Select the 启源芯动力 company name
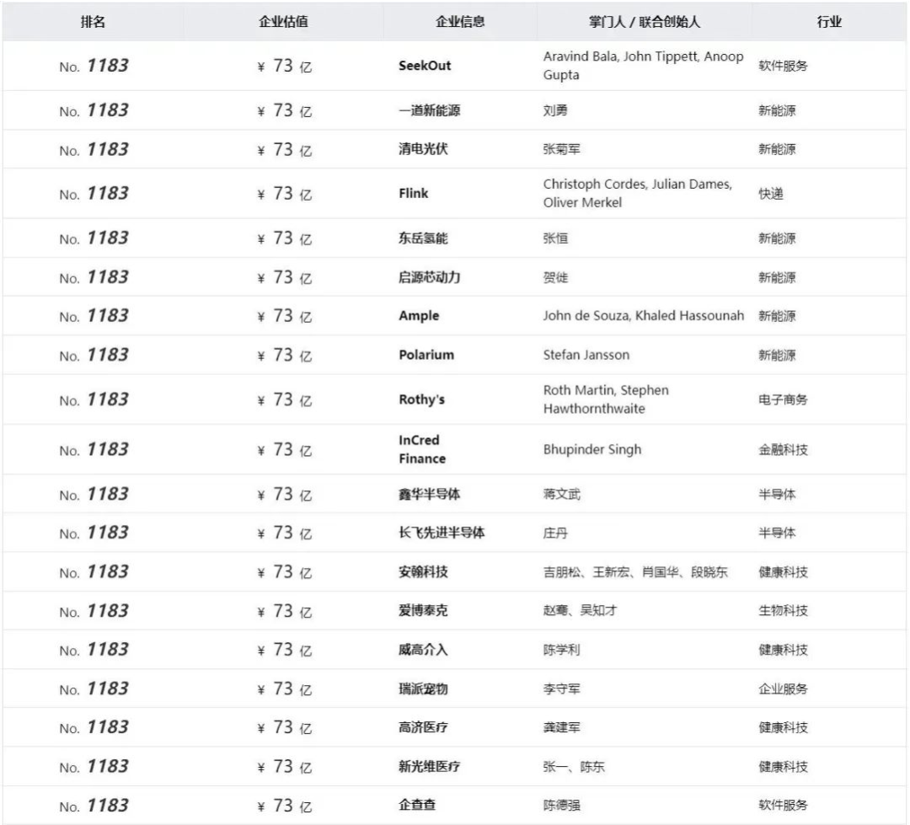Screen dimensions: 910x825 (430, 277)
